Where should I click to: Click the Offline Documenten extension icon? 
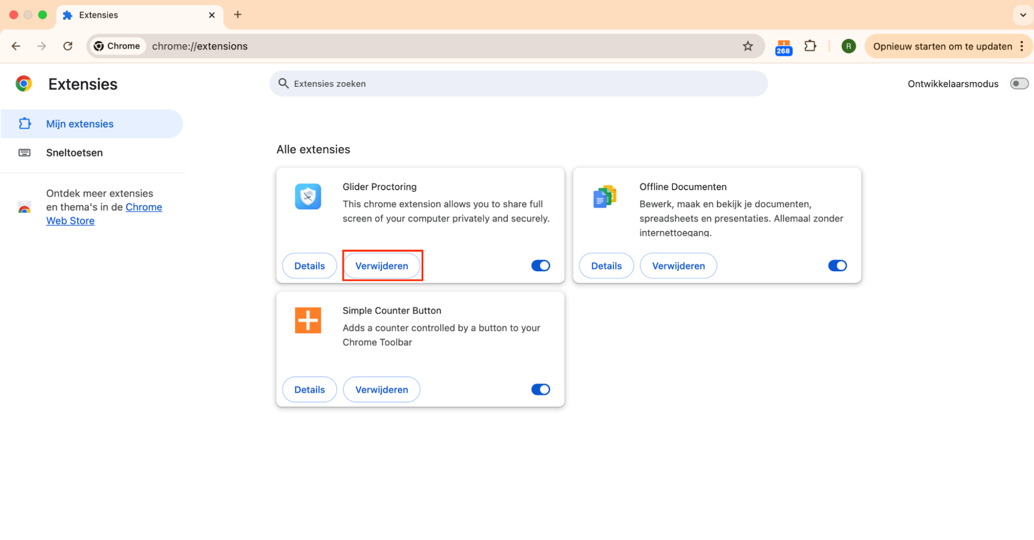pos(604,196)
